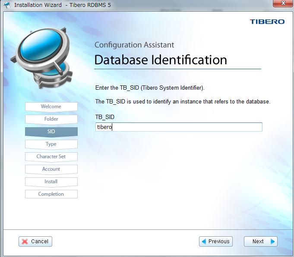Click the TB_SID field label

105,117
